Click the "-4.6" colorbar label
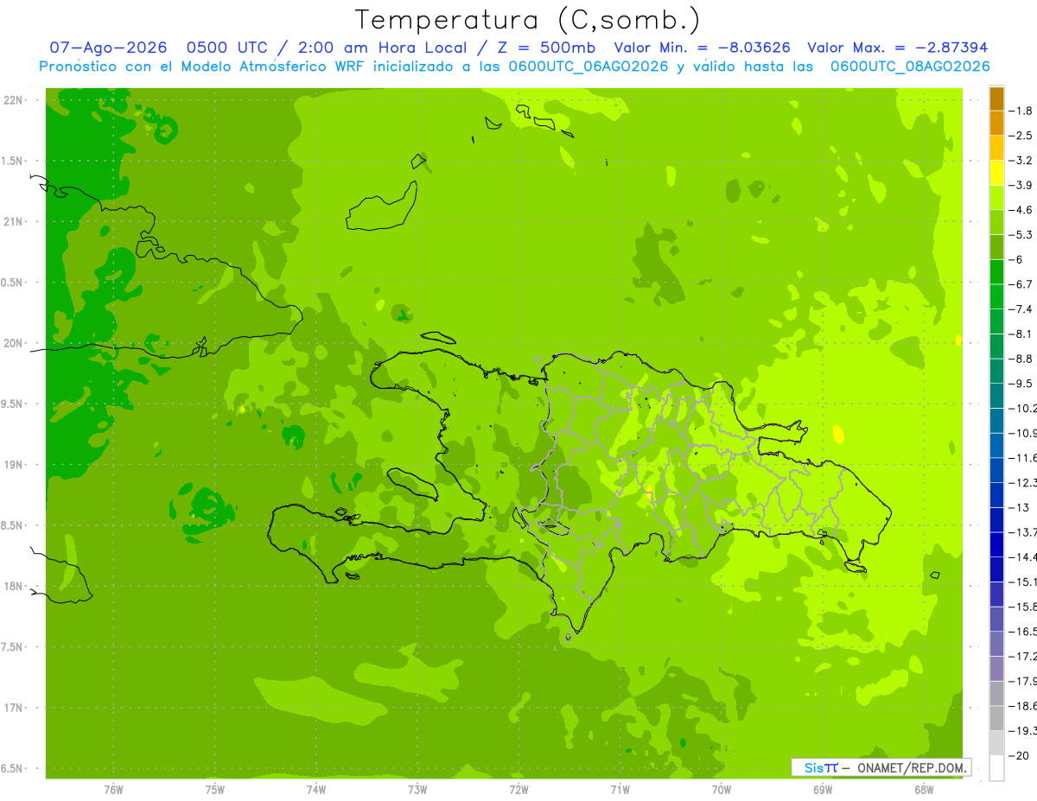Viewport: 1037px width, 801px height. pyautogui.click(x=1021, y=210)
